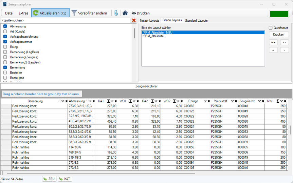Enable the Beleg column checkbox
Screen dimensions: 293x183
tap(5, 47)
